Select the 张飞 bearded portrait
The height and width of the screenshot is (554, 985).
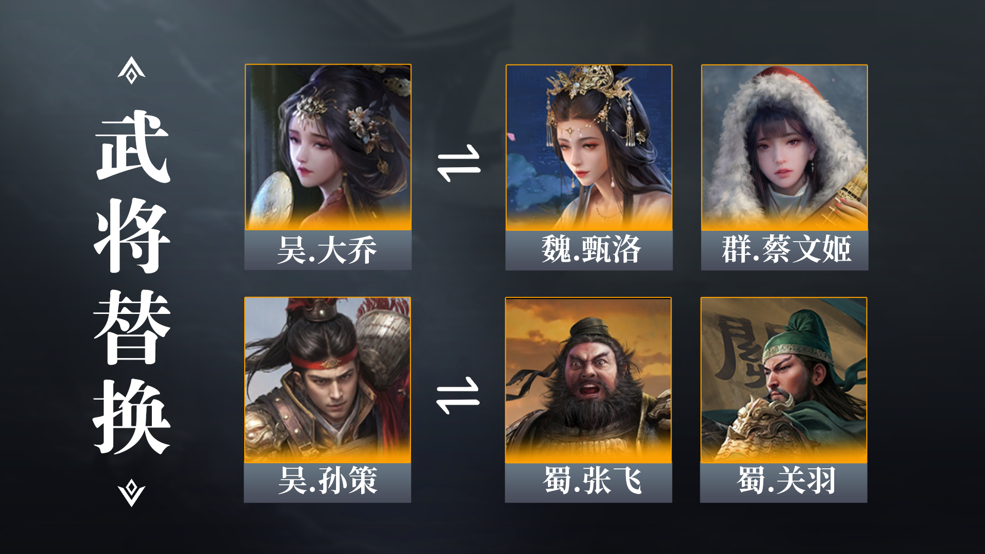(588, 380)
